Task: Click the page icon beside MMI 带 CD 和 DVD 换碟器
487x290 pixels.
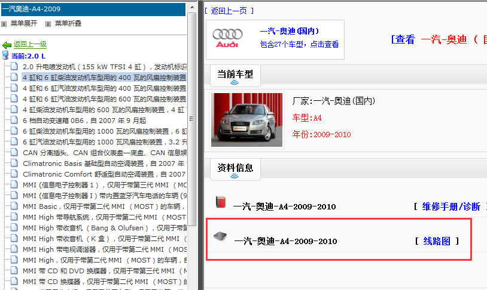Action: click(14, 270)
